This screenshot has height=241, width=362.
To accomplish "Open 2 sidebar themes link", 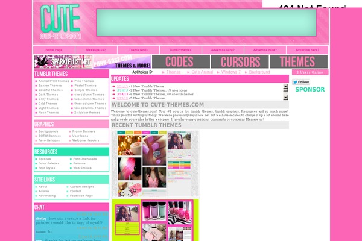I will pos(87,113).
